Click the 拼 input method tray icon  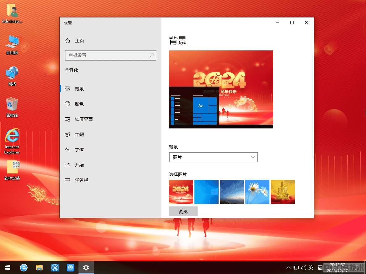(x=320, y=268)
